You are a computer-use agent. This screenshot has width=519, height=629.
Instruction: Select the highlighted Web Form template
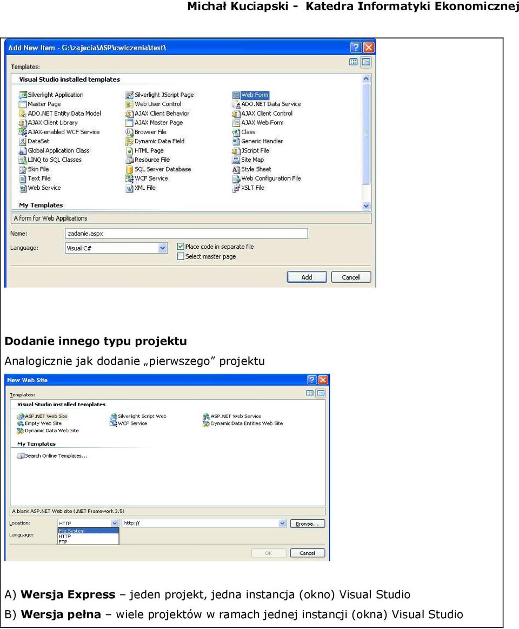coord(250,95)
